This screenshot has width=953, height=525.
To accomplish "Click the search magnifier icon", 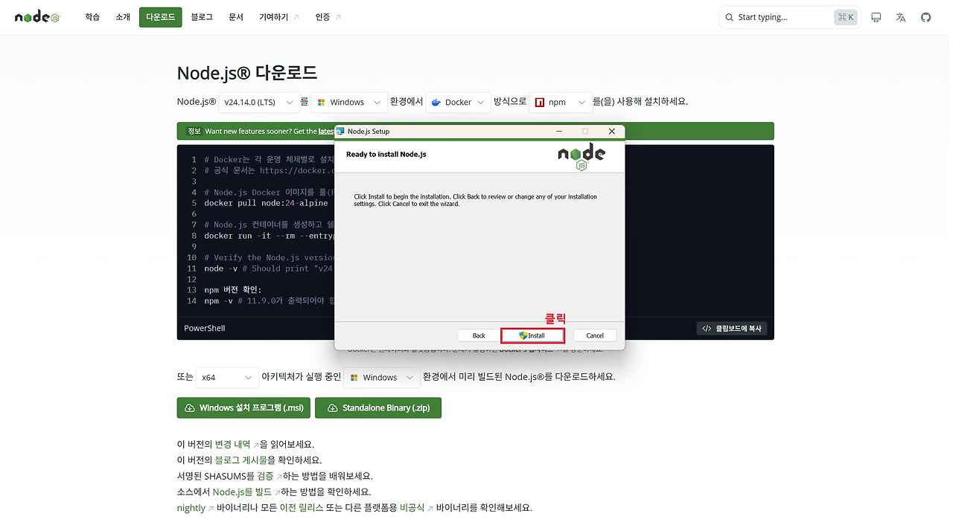I will point(729,17).
